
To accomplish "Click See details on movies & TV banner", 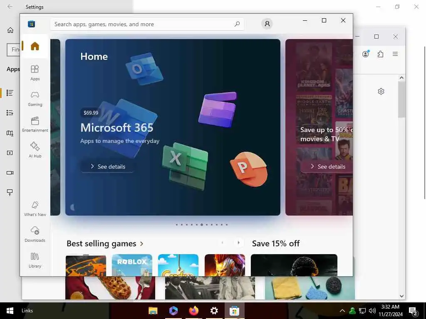I will [x=327, y=167].
